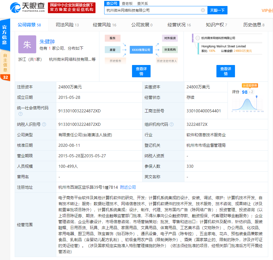
Task: Select the 经营状态 value 存续
Action: pyautogui.click(x=190, y=97)
